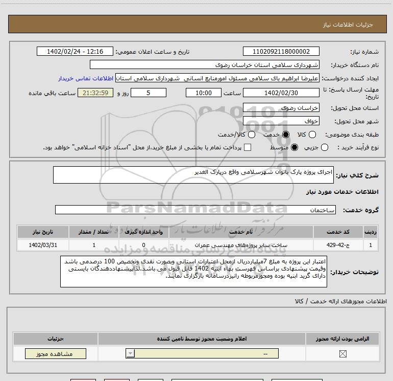The height and width of the screenshot is (381, 393).
Task: Click the جزئیات اطلاعات نیاز page title
Action: (348, 25)
